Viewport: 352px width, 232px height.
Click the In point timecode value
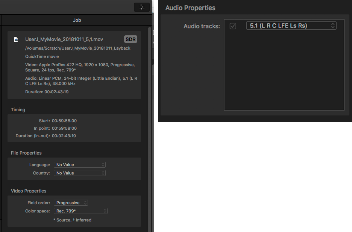[x=64, y=128]
